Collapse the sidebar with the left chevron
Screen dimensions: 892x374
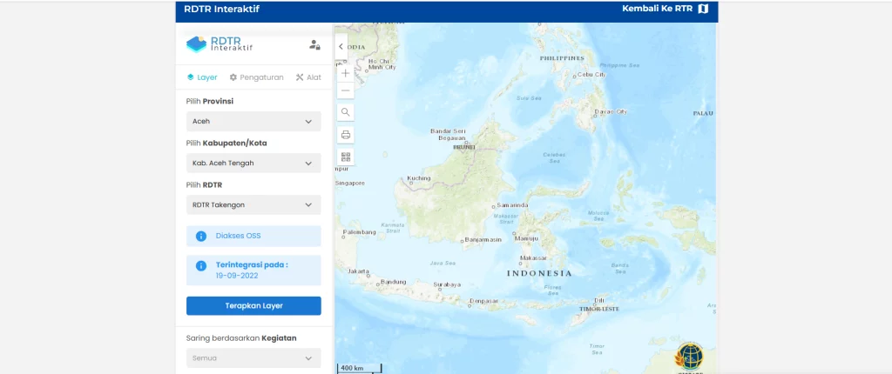point(341,46)
